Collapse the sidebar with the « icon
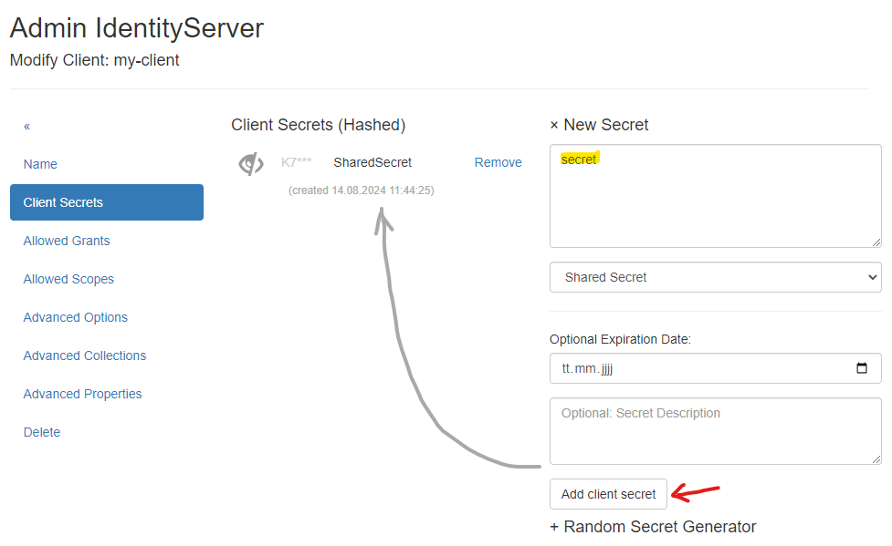892x546 pixels. (x=27, y=127)
